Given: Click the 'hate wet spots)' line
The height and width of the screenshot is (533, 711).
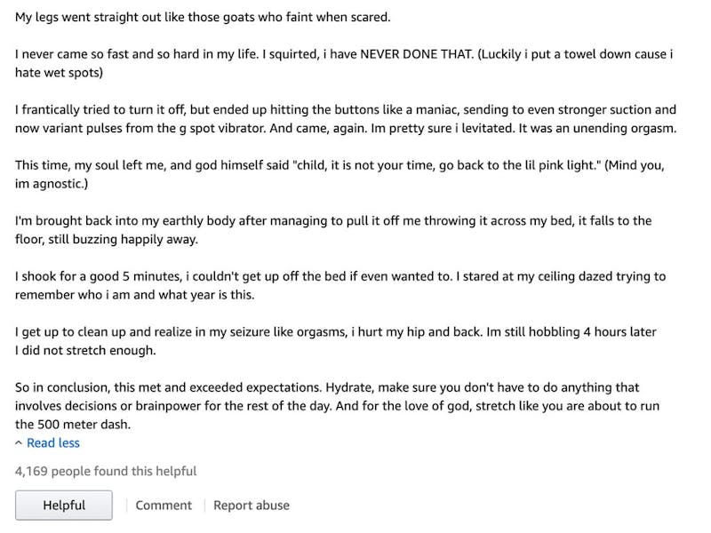Looking at the screenshot, I should (x=59, y=73).
